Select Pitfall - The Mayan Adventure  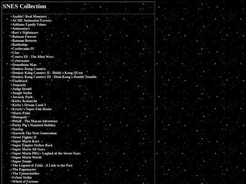point(35,121)
